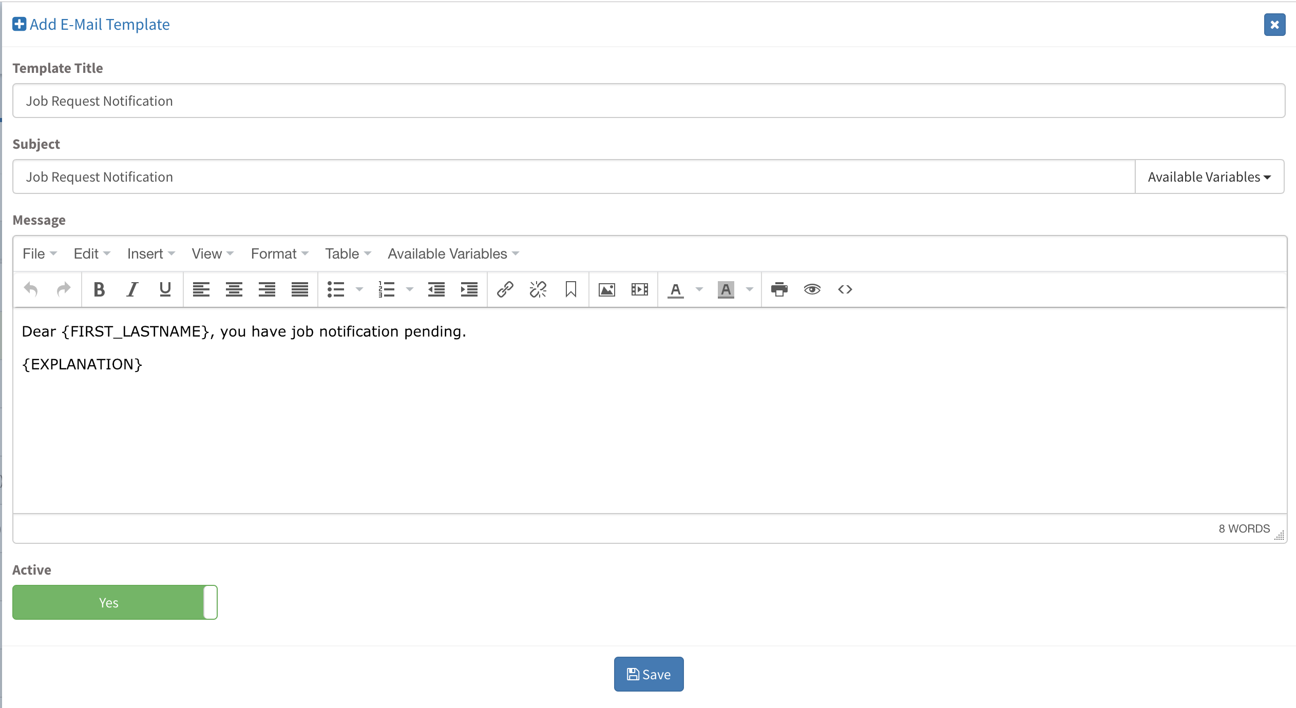The height and width of the screenshot is (708, 1296).
Task: Open the source code view icon
Action: click(845, 290)
